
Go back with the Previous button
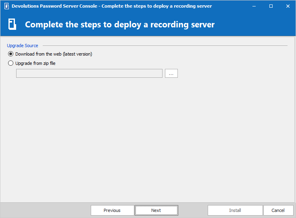point(112,210)
